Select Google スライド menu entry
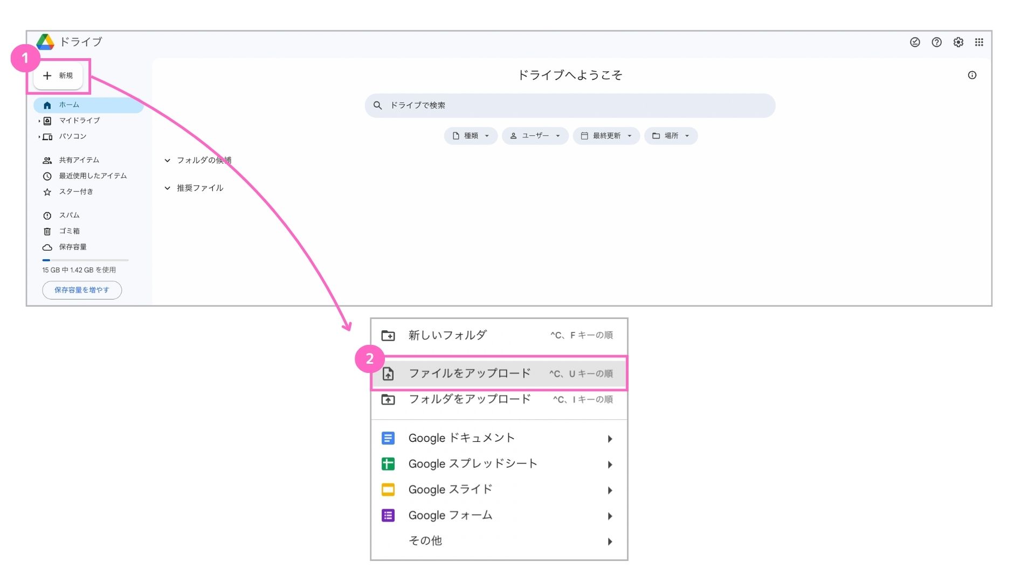The width and height of the screenshot is (1035, 582). (499, 490)
